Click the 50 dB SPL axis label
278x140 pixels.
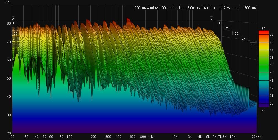(x=9, y=78)
